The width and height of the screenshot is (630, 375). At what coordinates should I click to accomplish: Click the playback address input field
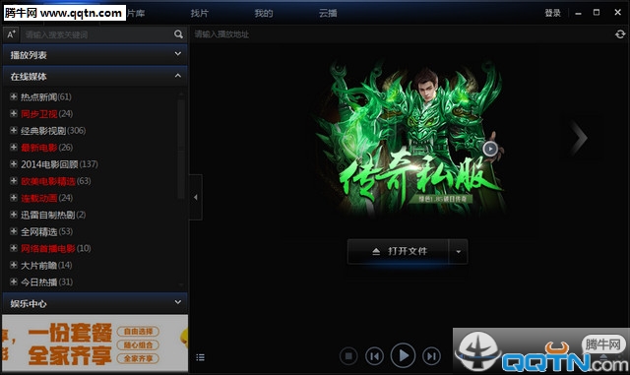coord(402,34)
